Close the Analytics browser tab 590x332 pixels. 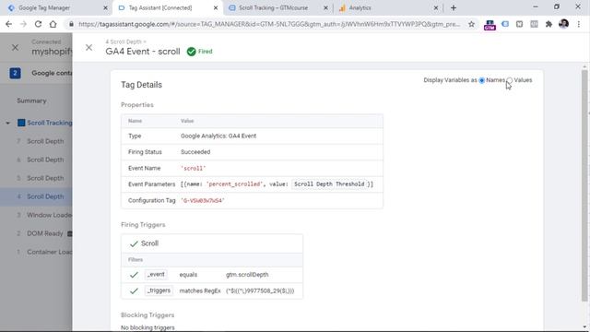click(436, 8)
